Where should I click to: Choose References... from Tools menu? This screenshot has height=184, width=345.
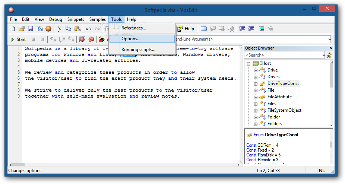(142, 28)
